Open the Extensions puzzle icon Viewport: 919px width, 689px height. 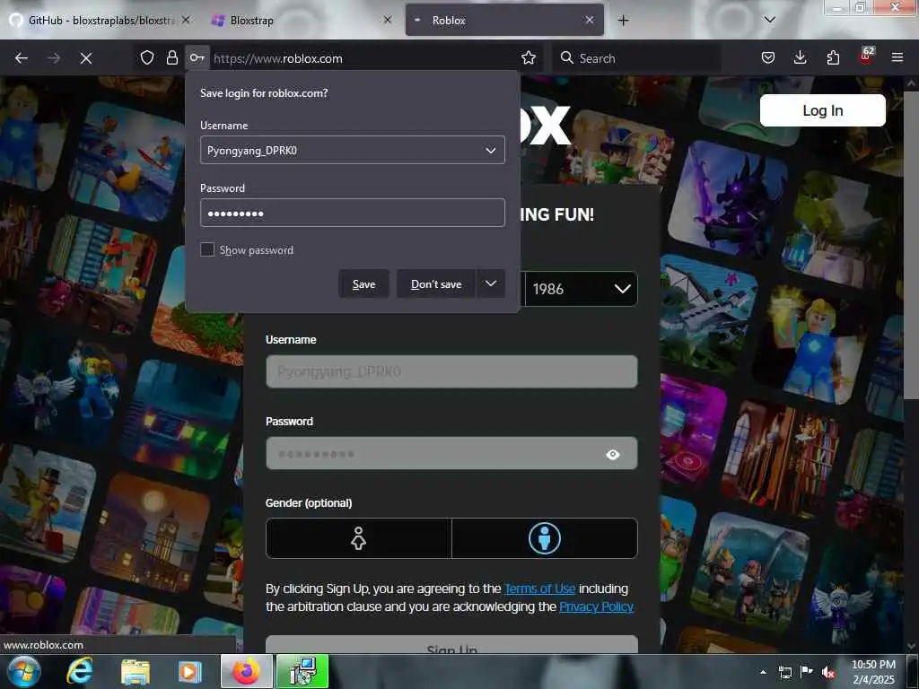tap(833, 57)
